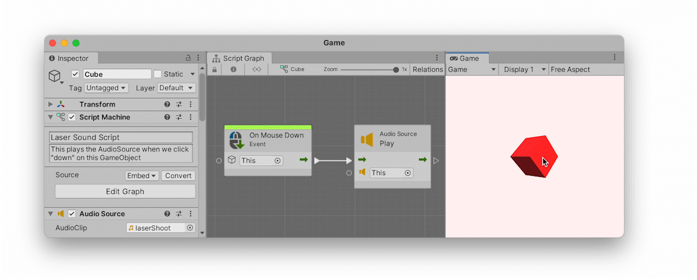Open Transform presets
This screenshot has height=280, width=697.
(179, 105)
